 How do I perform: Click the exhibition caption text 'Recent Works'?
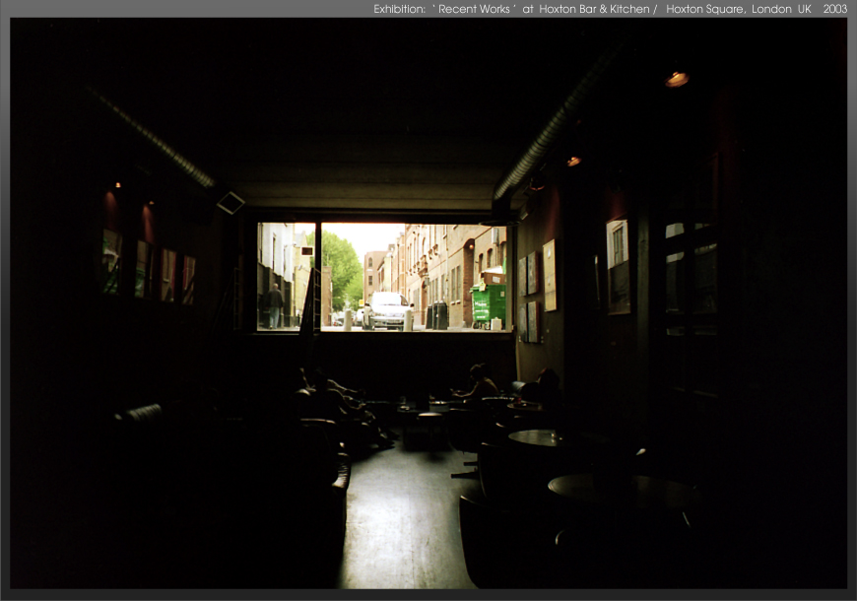click(x=474, y=9)
